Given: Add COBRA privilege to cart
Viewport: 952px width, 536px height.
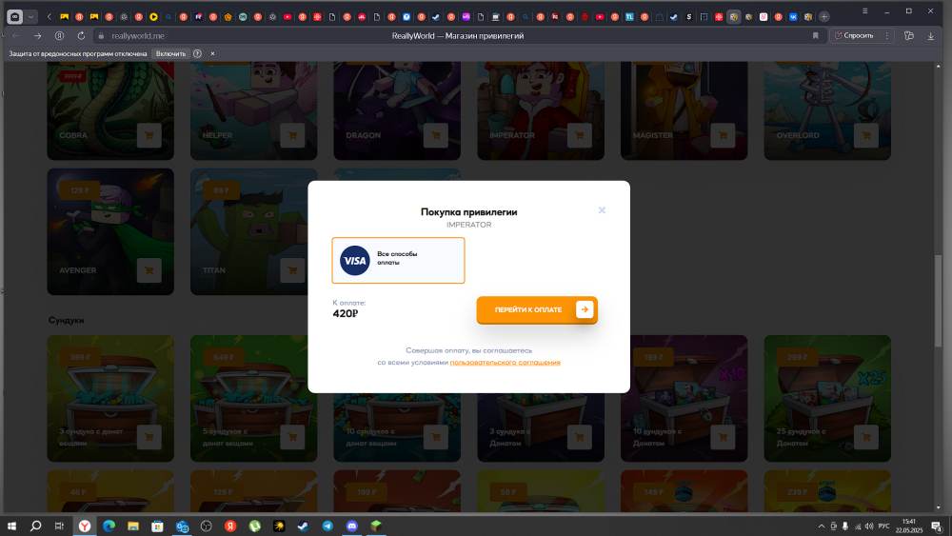Looking at the screenshot, I should click(x=149, y=135).
